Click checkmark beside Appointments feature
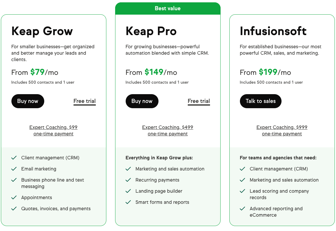This screenshot has width=336, height=231. pos(14,198)
